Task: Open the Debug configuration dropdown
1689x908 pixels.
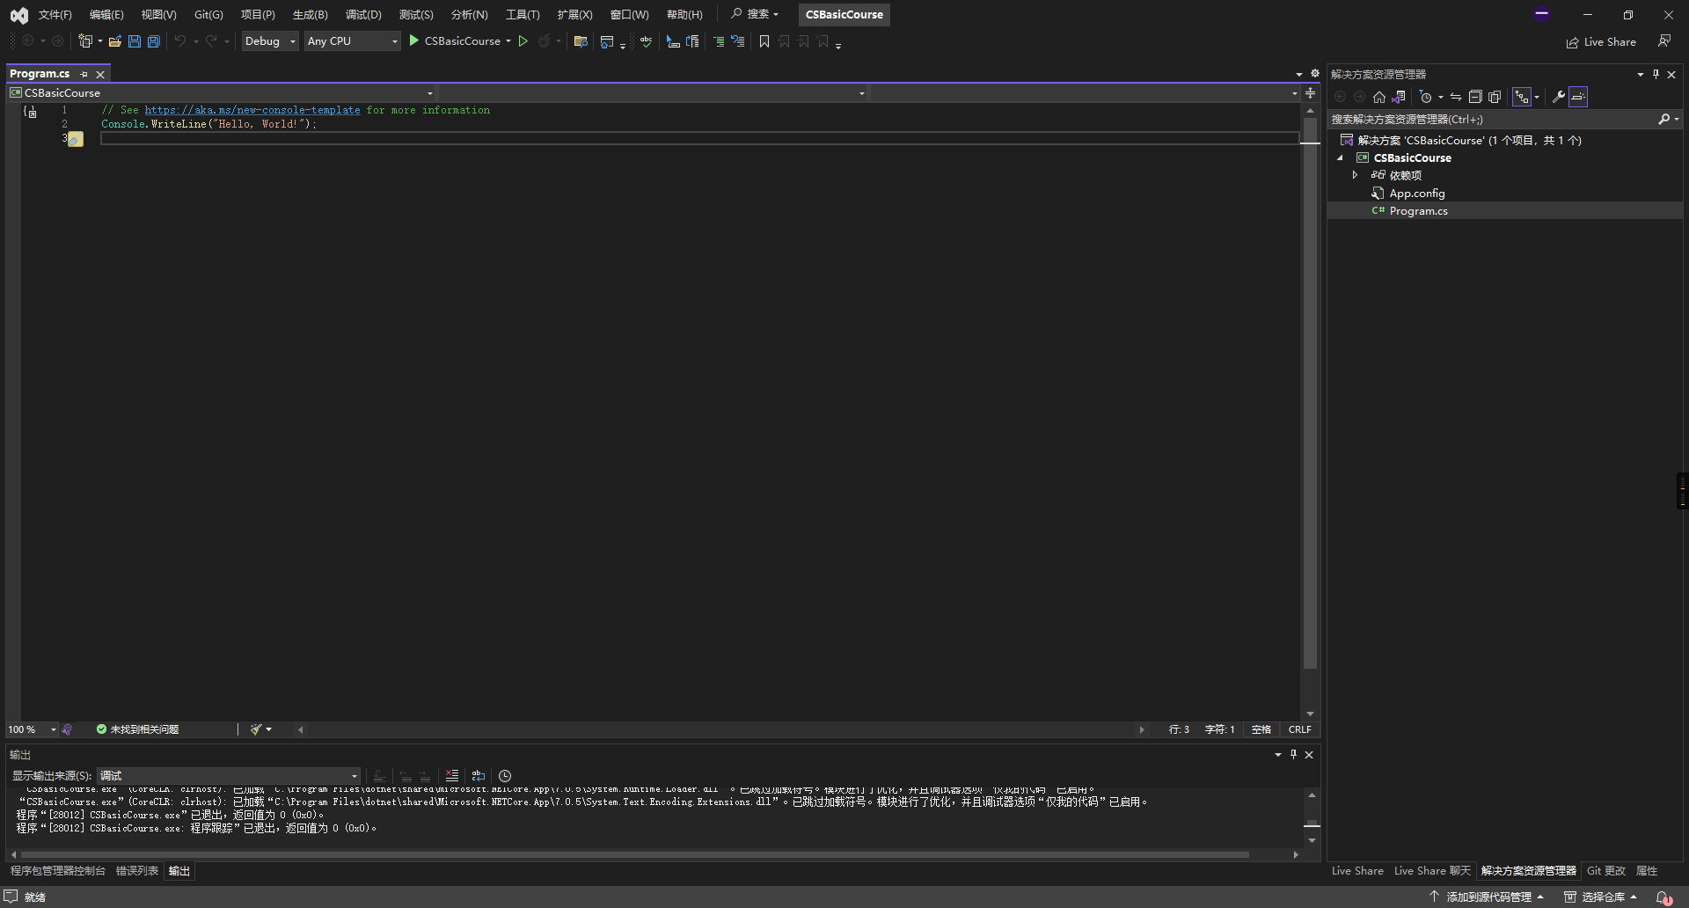Action: pyautogui.click(x=270, y=41)
